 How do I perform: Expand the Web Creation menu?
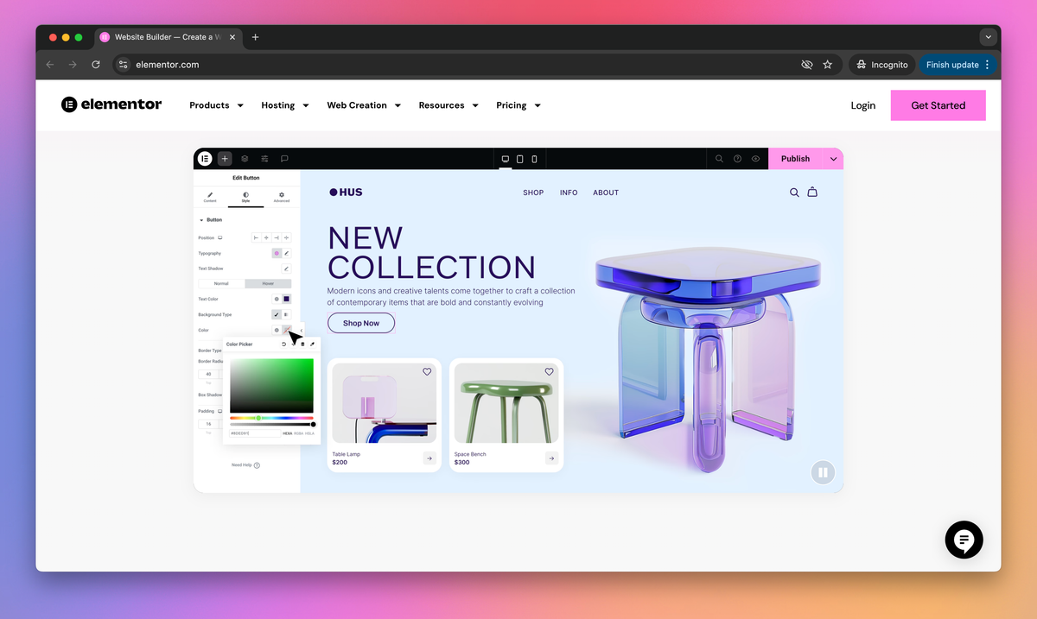coord(364,105)
